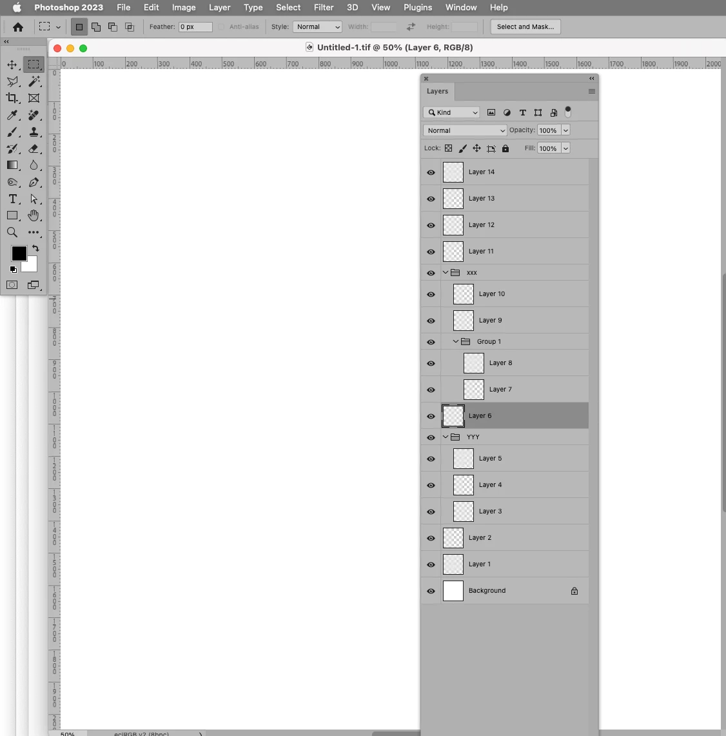Viewport: 726px width, 736px height.
Task: Collapse Group 1 folder
Action: [x=456, y=341]
